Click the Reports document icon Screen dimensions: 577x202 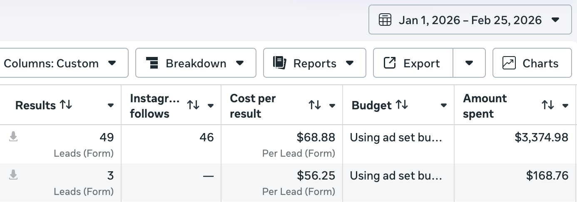click(280, 63)
